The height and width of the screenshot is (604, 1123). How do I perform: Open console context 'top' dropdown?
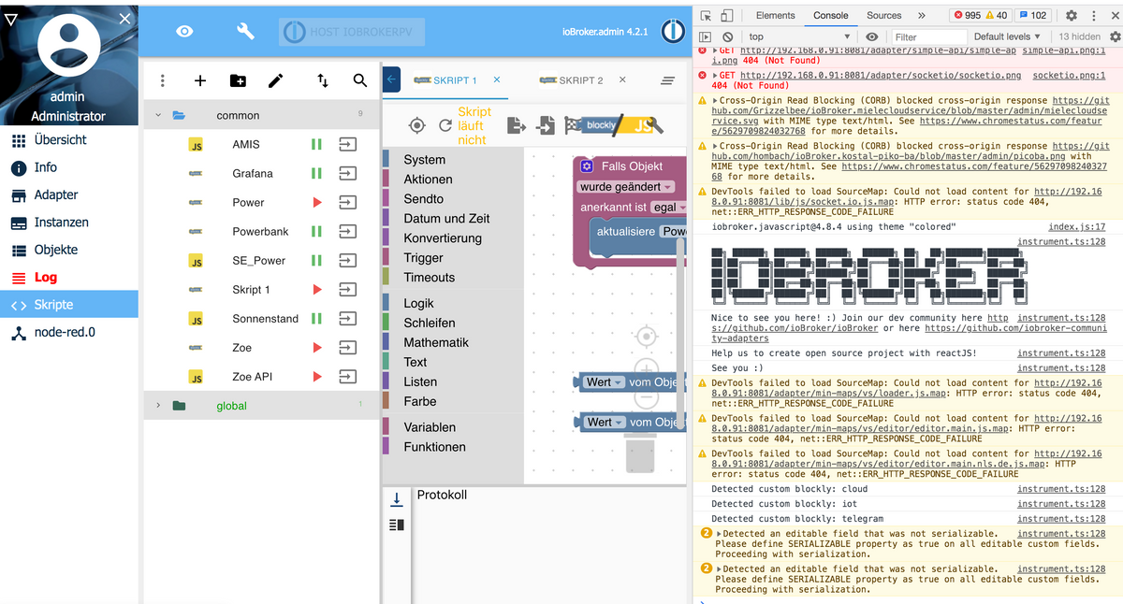(800, 36)
